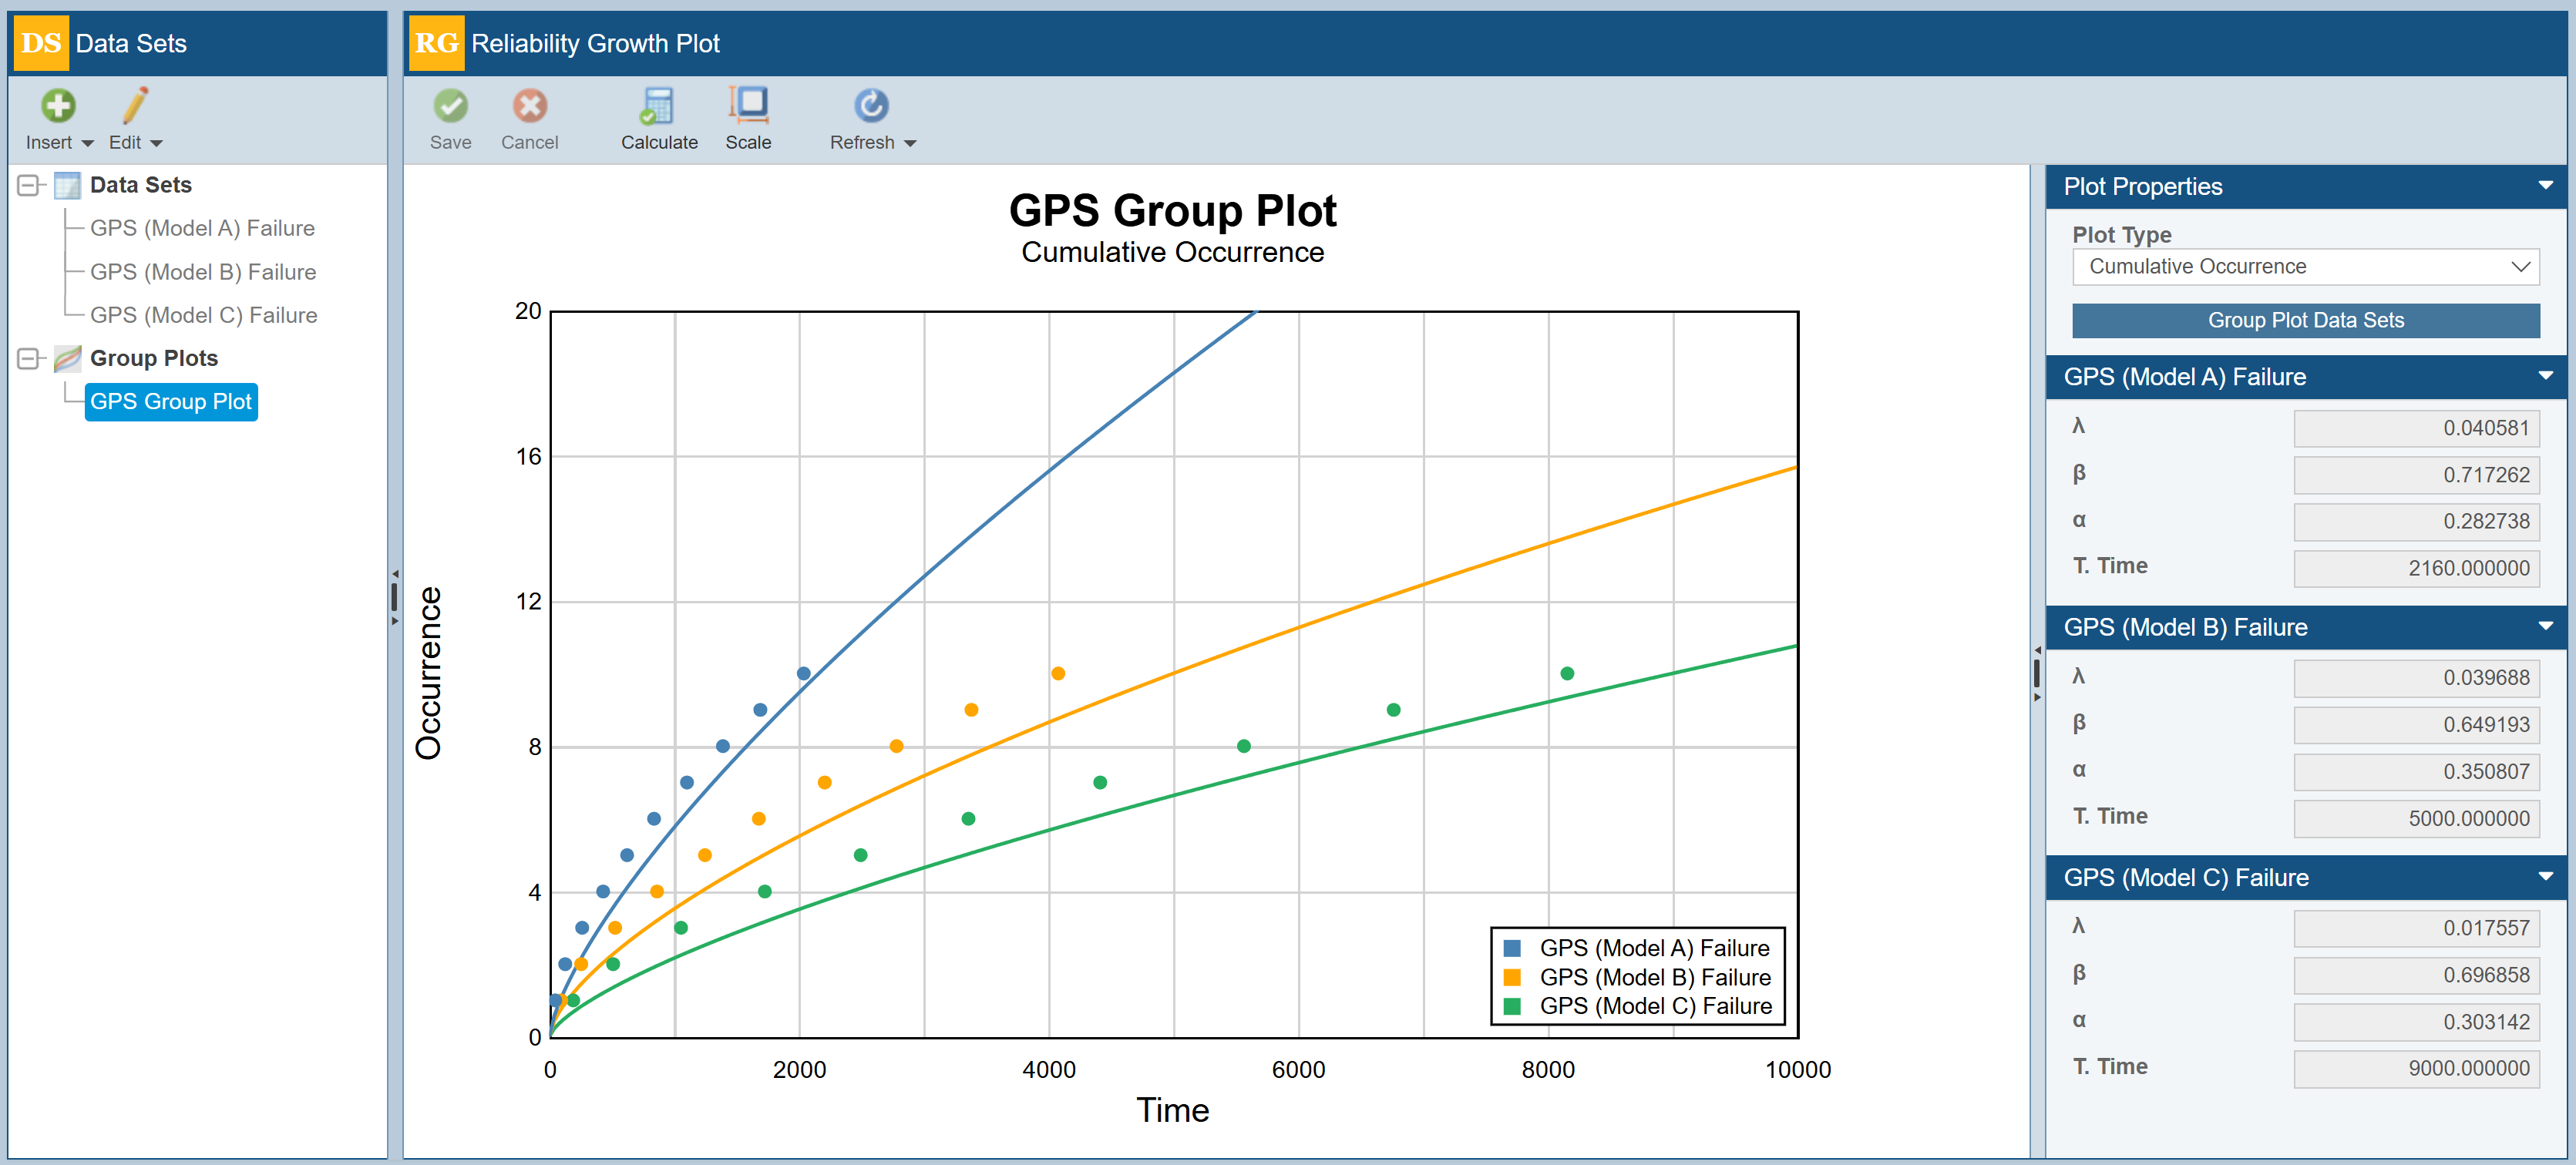This screenshot has width=2576, height=1165.
Task: Click the blue Model A legend swatch
Action: click(1512, 948)
